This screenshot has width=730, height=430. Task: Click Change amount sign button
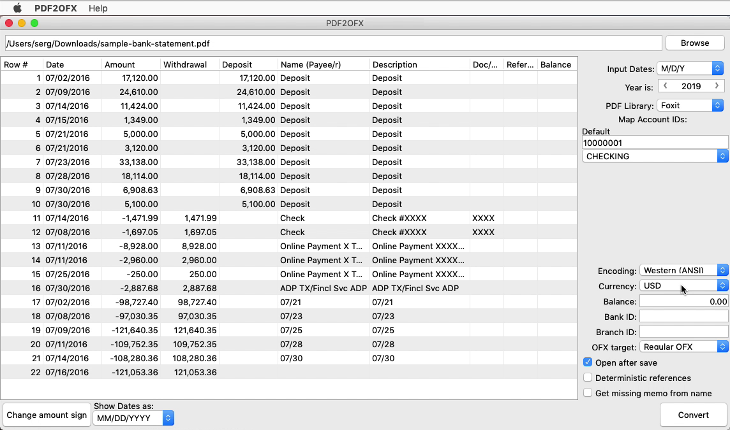[47, 415]
